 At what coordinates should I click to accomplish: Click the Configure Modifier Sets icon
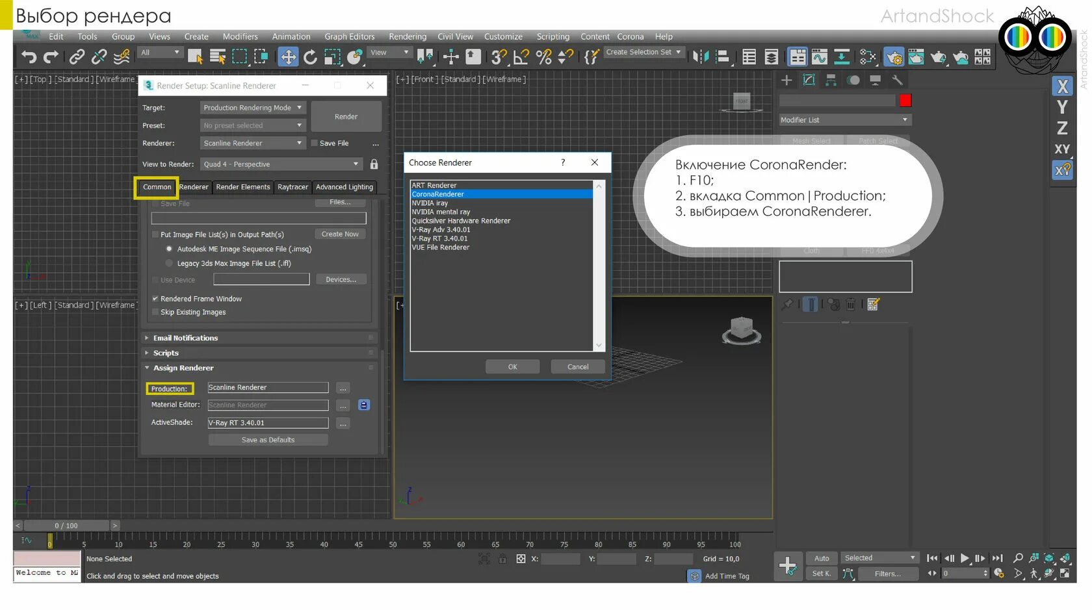pos(873,304)
